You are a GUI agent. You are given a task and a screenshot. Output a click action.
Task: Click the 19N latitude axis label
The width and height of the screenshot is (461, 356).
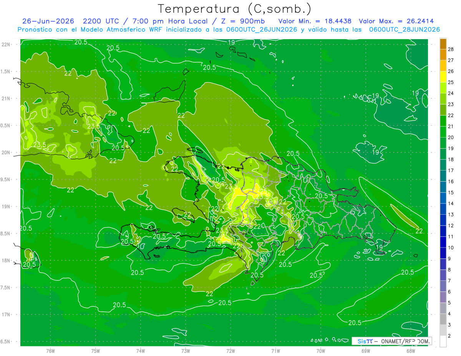pos(7,207)
